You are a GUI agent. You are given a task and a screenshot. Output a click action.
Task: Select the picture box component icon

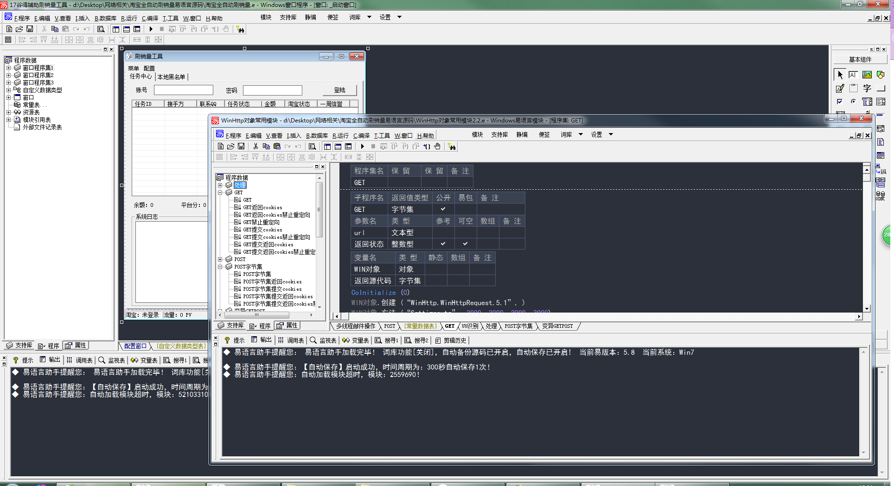pyautogui.click(x=867, y=75)
